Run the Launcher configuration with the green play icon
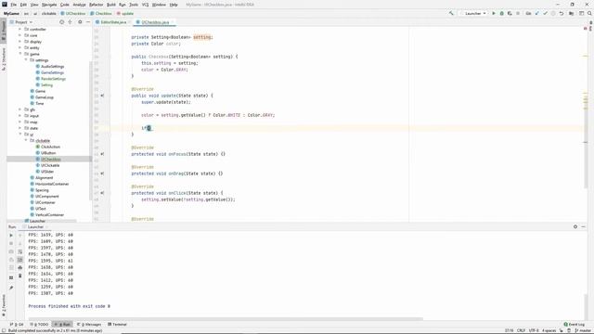Screen dimensions: 594x334 point(494,13)
